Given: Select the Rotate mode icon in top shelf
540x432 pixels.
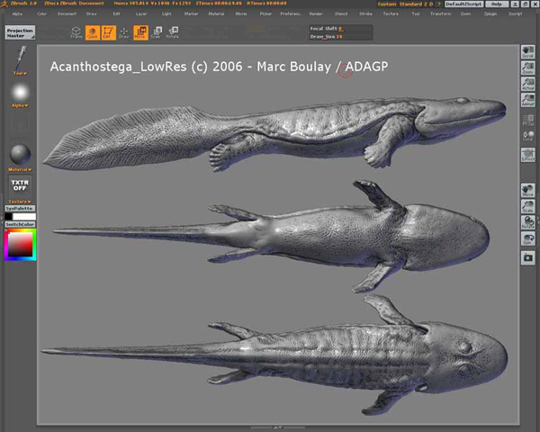Looking at the screenshot, I should click(x=173, y=32).
